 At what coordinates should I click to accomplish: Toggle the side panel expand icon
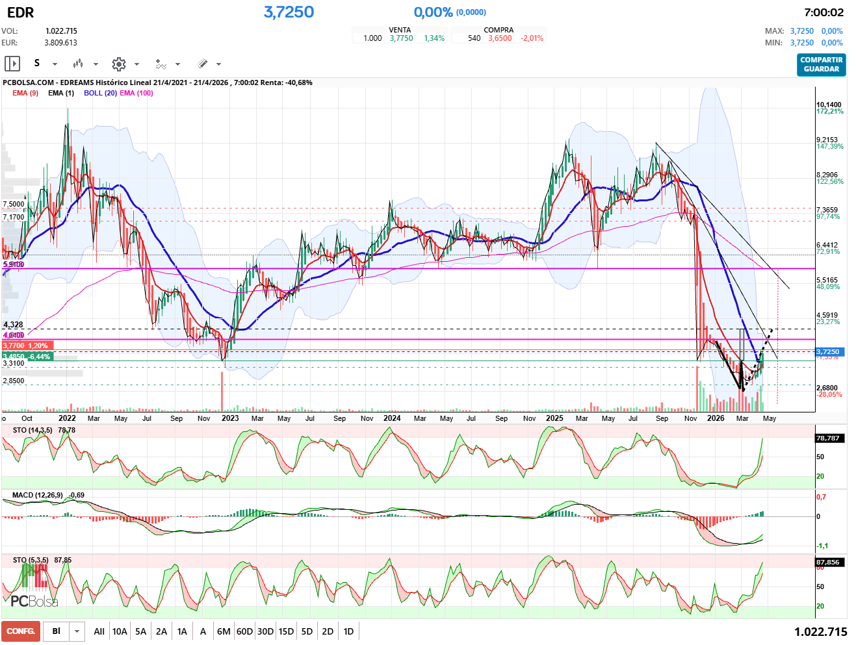tap(12, 64)
